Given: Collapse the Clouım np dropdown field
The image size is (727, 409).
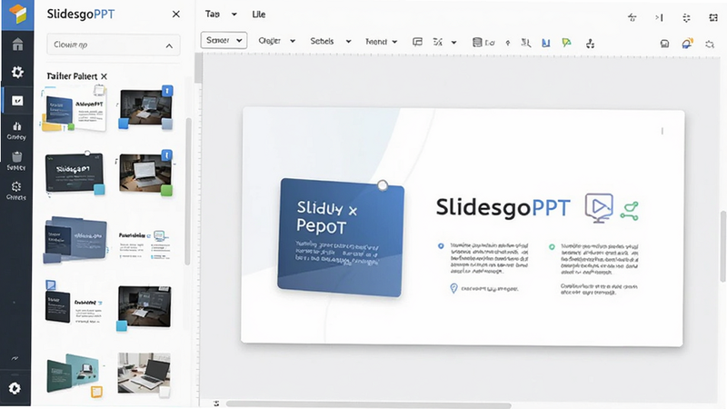Looking at the screenshot, I should tap(113, 45).
